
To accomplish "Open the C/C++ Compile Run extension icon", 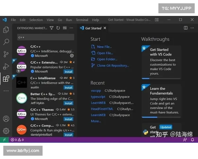I will [x=21, y=130].
